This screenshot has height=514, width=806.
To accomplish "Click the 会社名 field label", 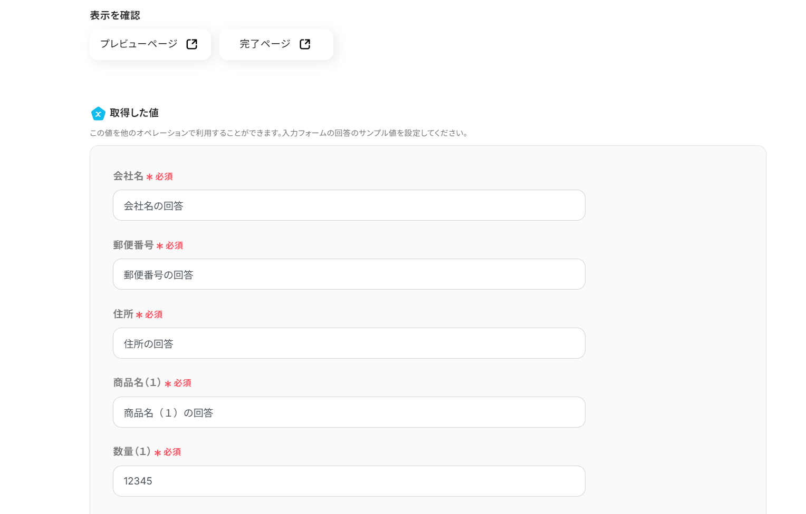I will (128, 176).
